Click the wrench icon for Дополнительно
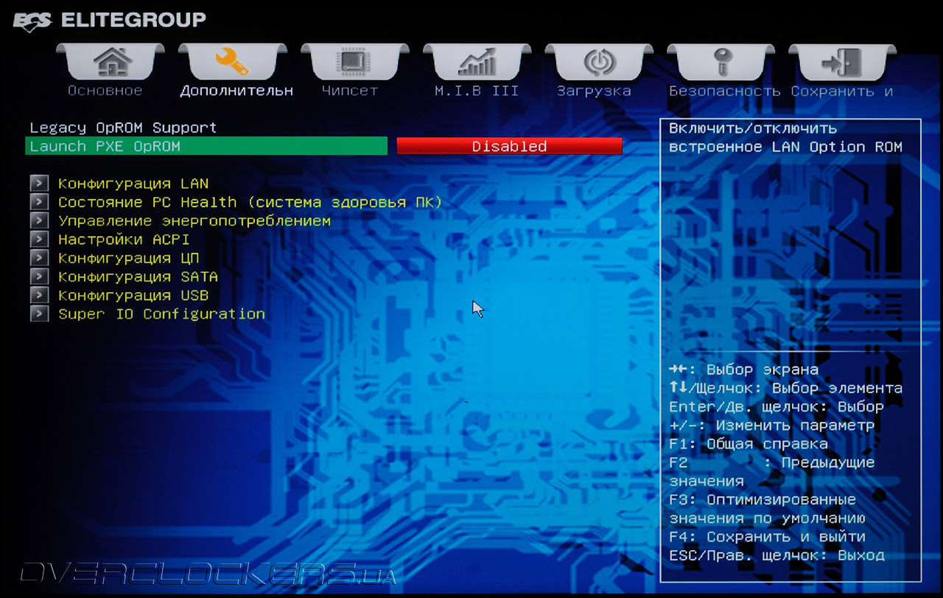The width and height of the screenshot is (943, 598). pos(232,62)
